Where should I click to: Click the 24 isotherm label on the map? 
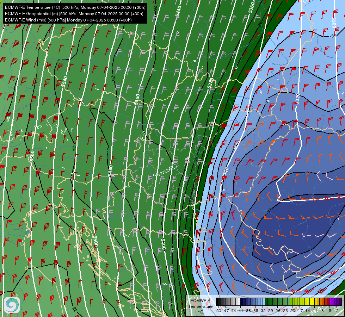pyautogui.click(x=74, y=148)
